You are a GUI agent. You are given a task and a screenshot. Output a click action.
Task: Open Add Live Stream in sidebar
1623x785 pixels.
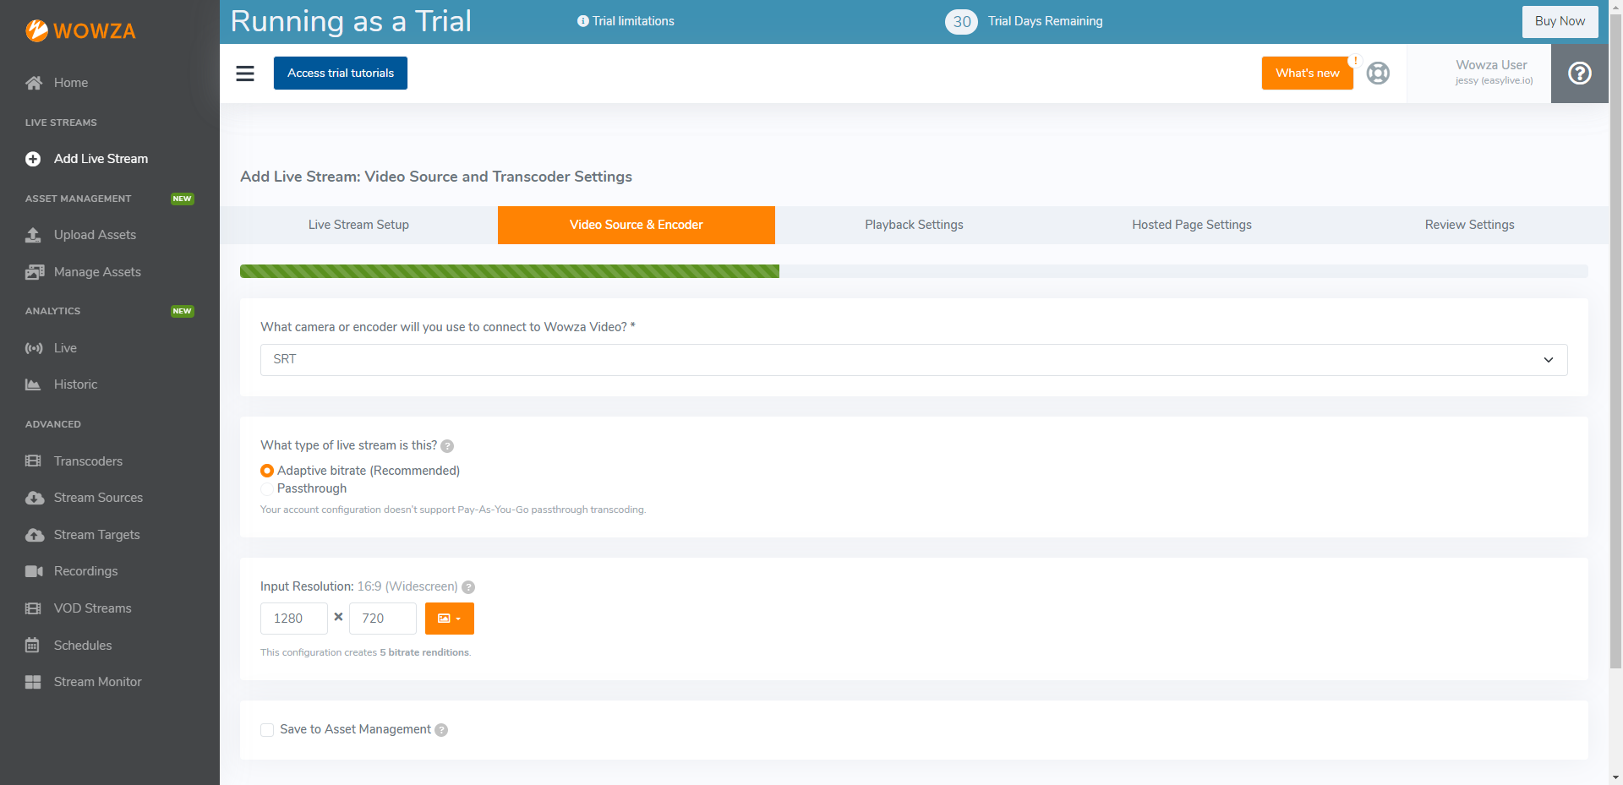point(101,159)
